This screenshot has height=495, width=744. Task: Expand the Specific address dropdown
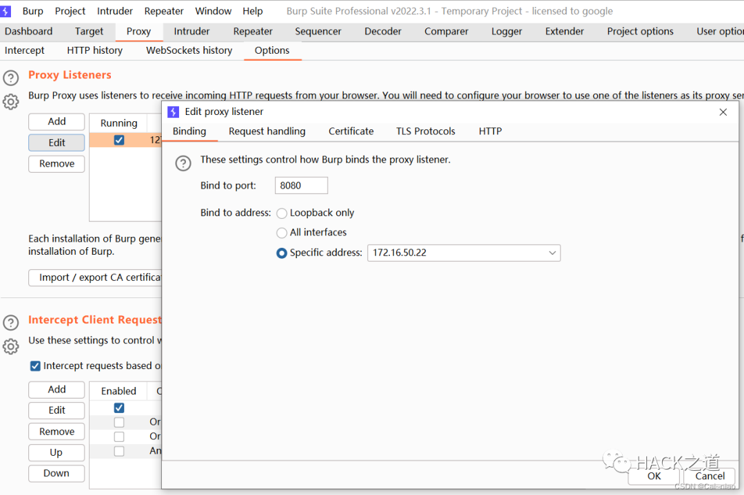(552, 253)
